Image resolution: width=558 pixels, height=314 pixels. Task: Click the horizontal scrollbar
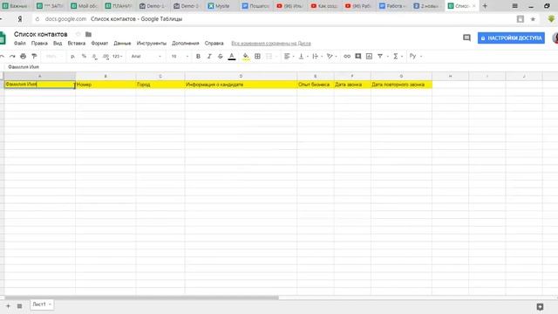coord(141,297)
